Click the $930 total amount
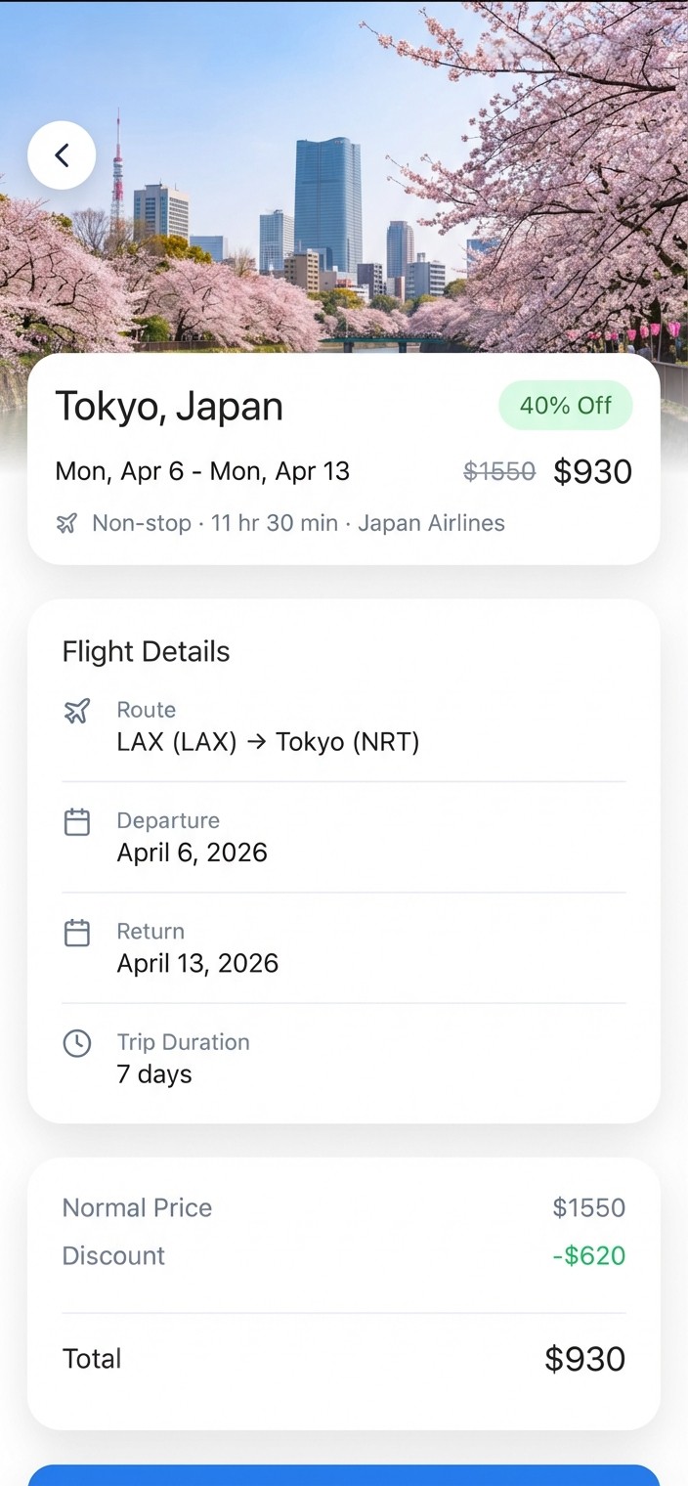The height and width of the screenshot is (1486, 688). click(x=584, y=1359)
